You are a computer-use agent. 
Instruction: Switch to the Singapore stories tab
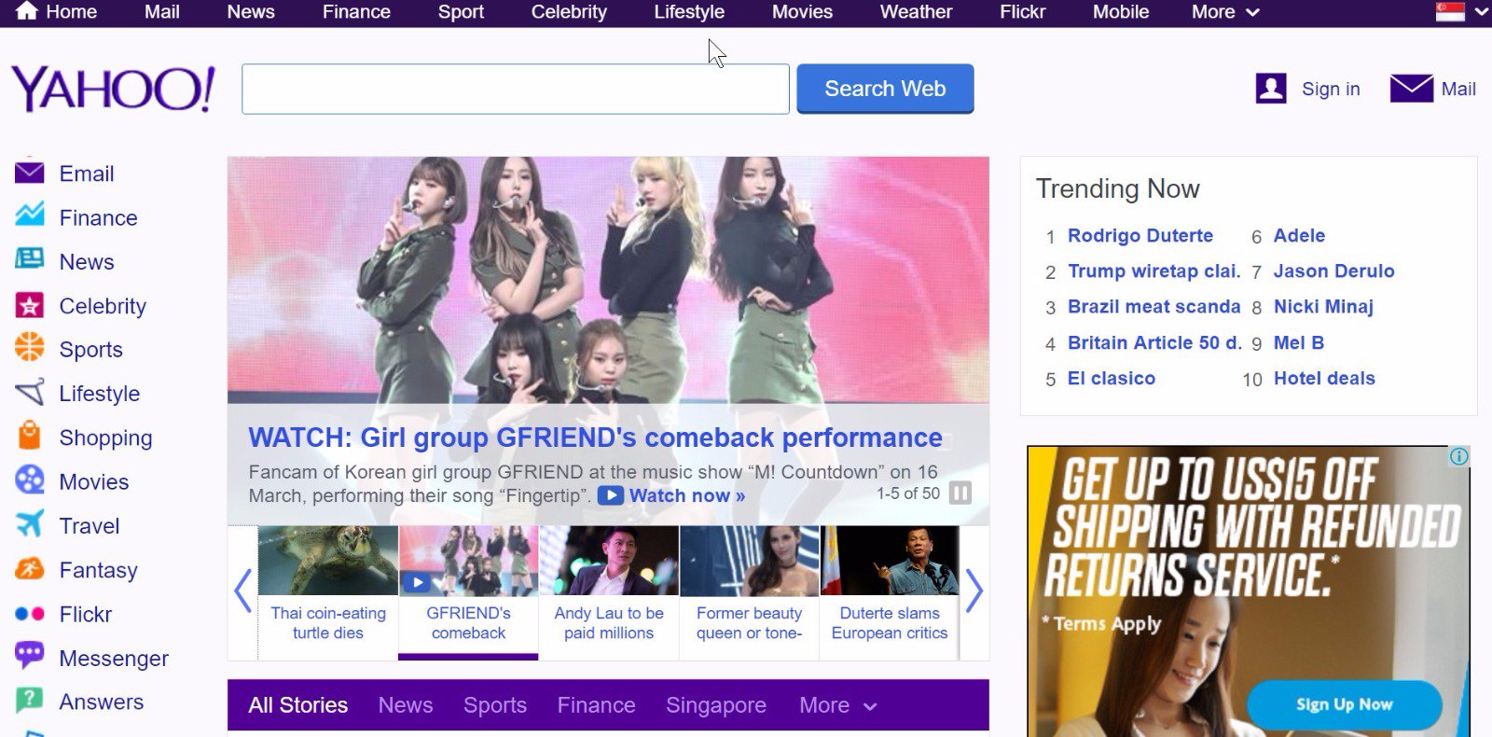[x=716, y=705]
